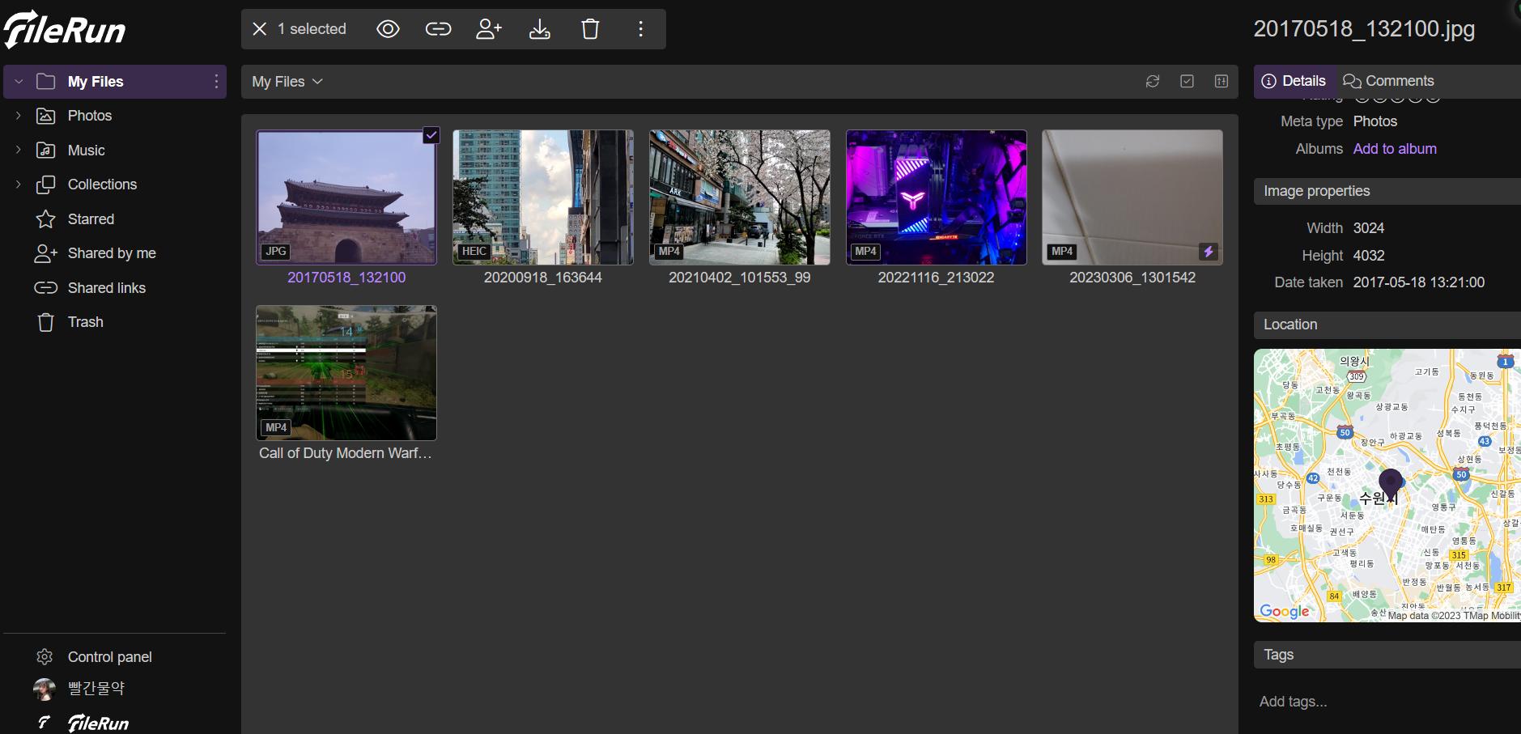Click the Add to album link
1521x734 pixels.
(1395, 149)
